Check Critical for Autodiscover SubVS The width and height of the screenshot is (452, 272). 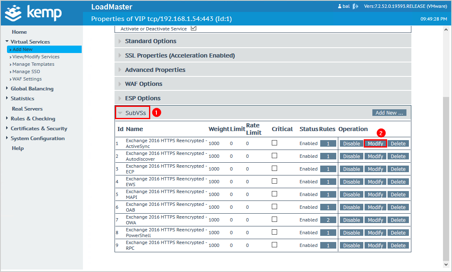(274, 155)
